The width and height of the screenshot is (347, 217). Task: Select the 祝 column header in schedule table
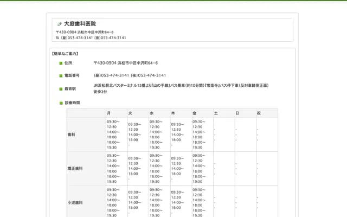[x=259, y=113]
